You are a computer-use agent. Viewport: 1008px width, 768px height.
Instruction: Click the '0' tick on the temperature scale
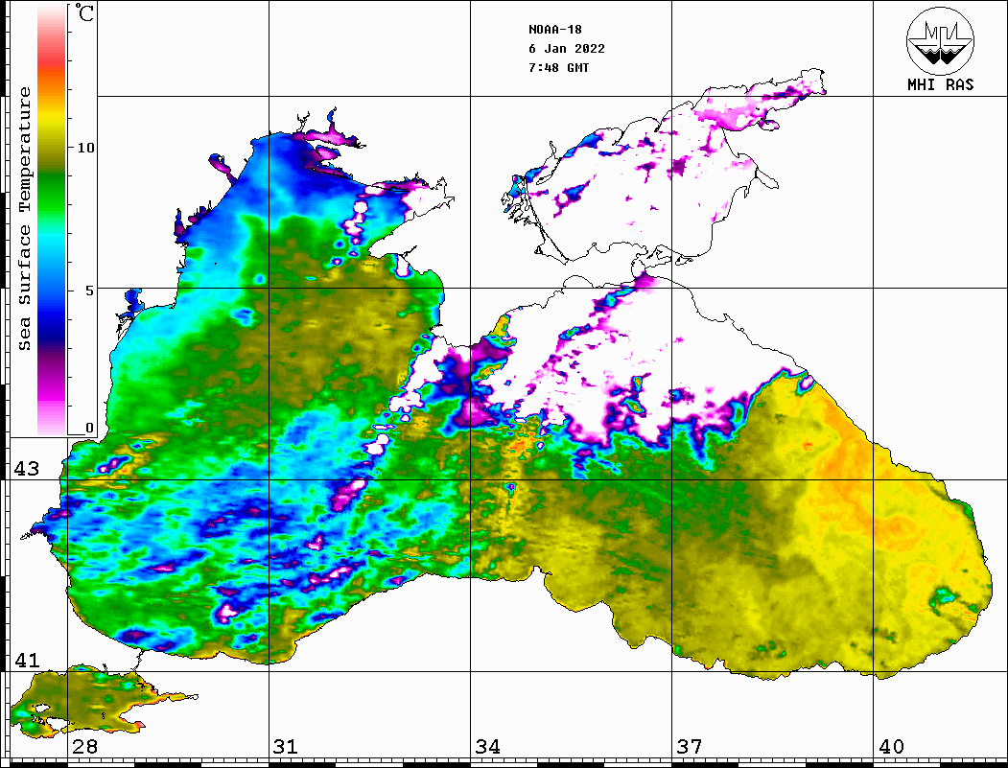tap(89, 428)
